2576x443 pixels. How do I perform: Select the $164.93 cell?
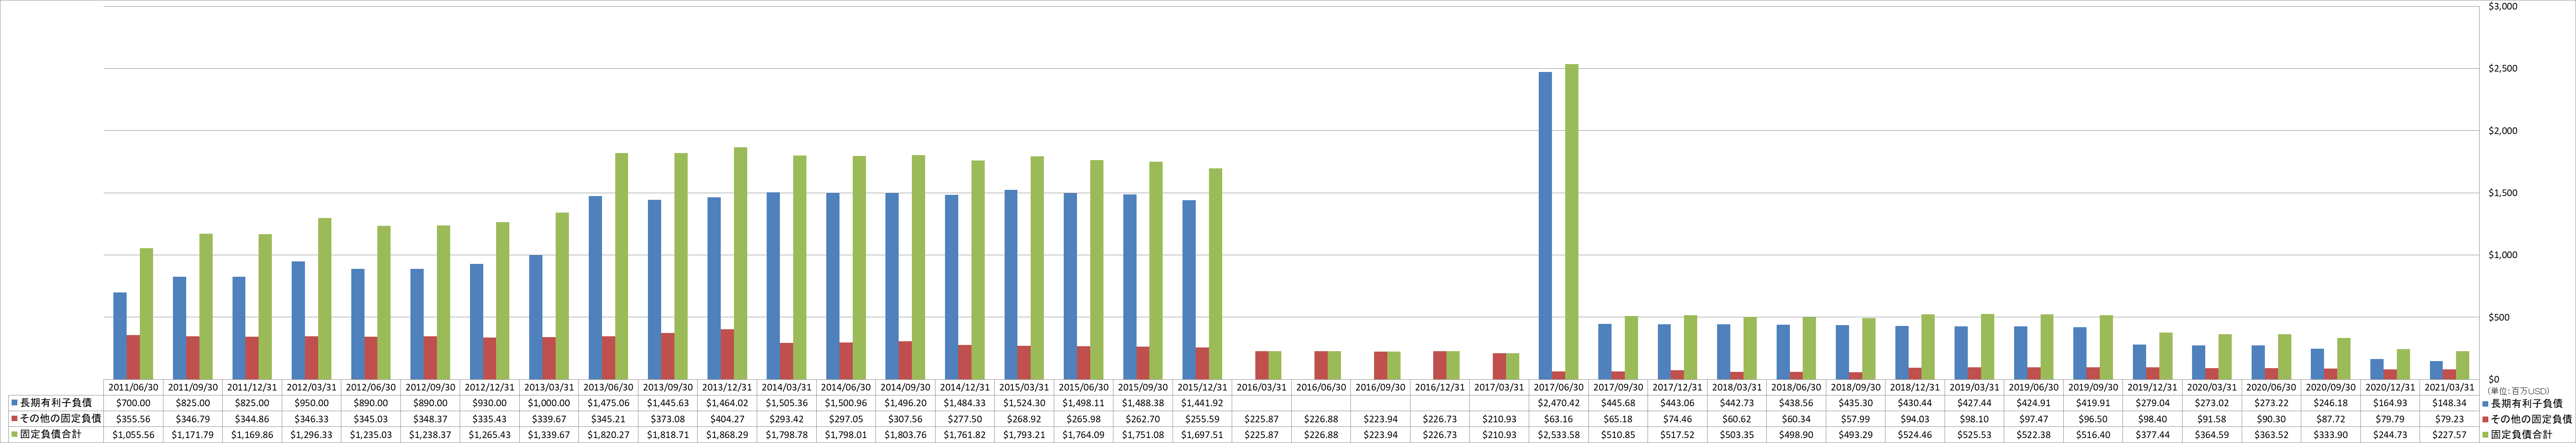pyautogui.click(x=2390, y=403)
